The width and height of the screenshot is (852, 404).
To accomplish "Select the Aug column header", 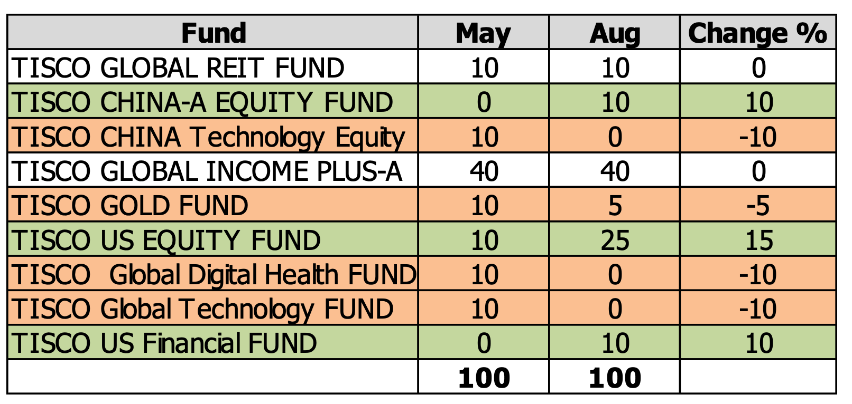I will tap(614, 33).
